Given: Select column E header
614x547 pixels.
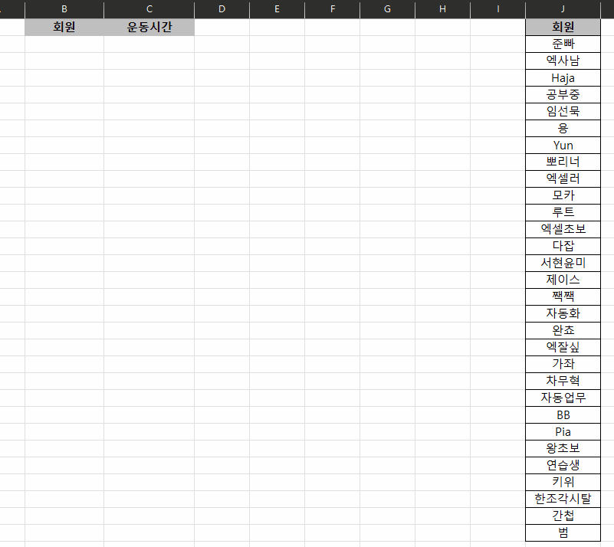Looking at the screenshot, I should tap(277, 9).
